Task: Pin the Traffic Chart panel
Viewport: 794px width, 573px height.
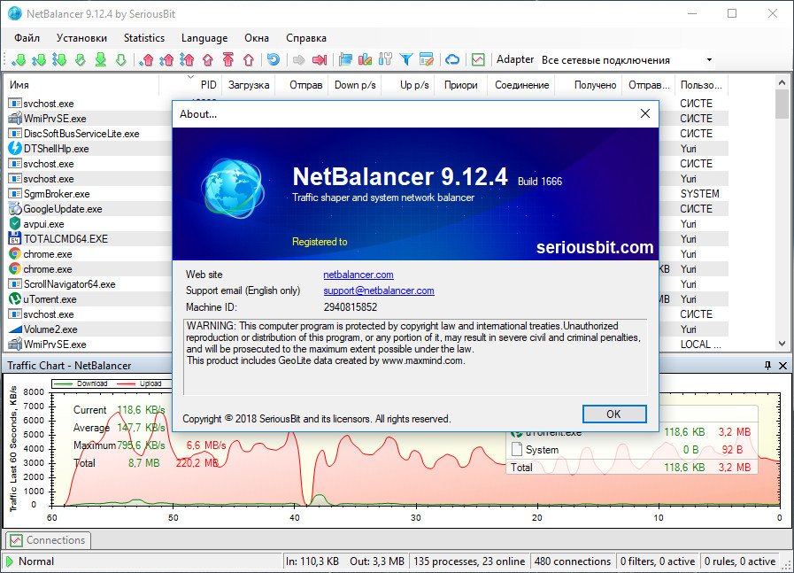Action: click(768, 365)
